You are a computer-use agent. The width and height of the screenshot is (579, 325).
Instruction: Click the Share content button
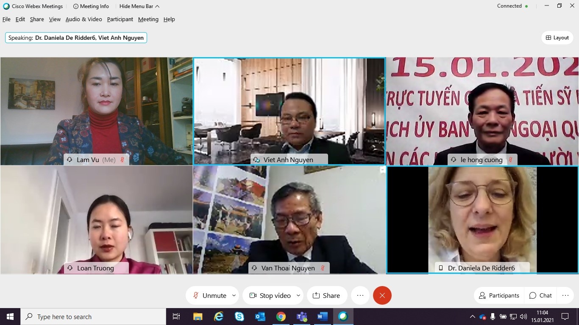(x=326, y=295)
